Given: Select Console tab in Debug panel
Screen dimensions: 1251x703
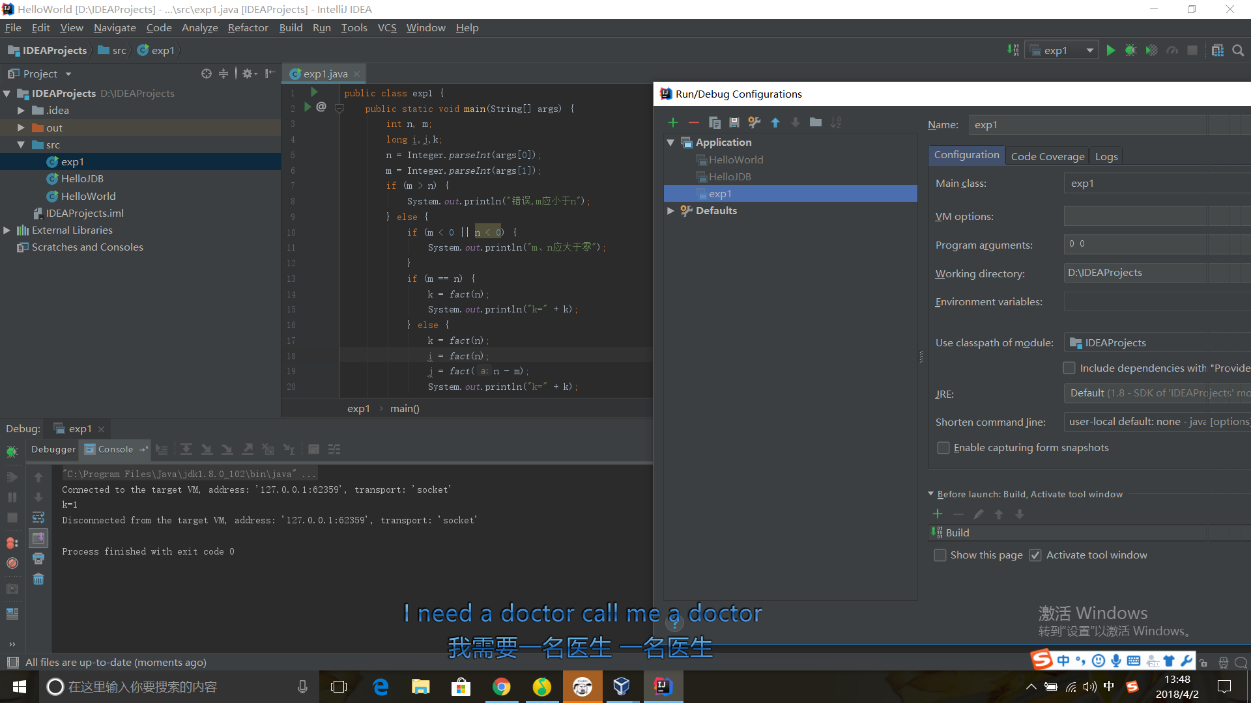Looking at the screenshot, I should (x=115, y=449).
